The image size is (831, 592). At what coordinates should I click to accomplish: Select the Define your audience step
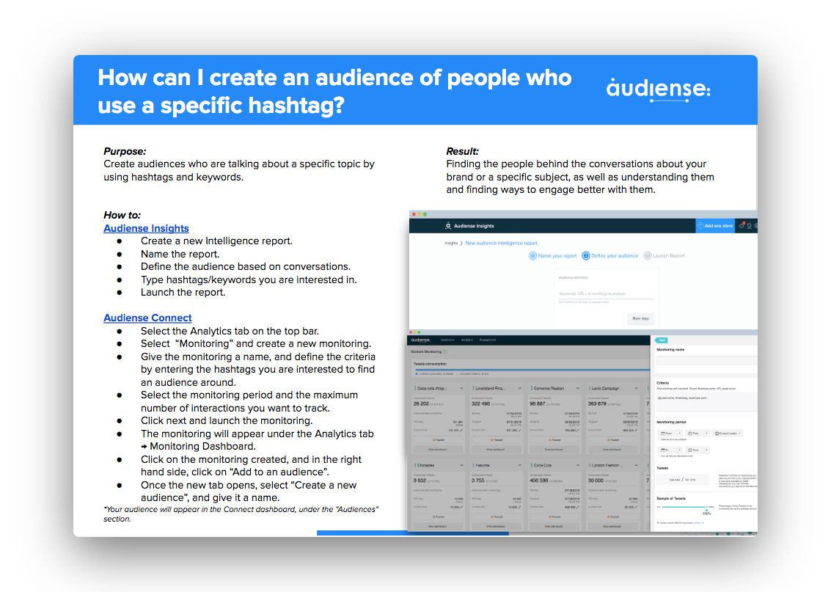click(609, 255)
